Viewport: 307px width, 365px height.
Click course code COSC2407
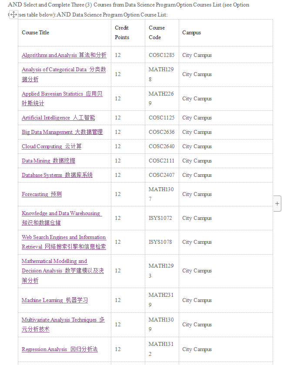coord(162,175)
